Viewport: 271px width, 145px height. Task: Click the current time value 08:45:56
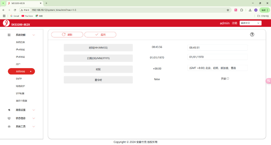pos(157,47)
